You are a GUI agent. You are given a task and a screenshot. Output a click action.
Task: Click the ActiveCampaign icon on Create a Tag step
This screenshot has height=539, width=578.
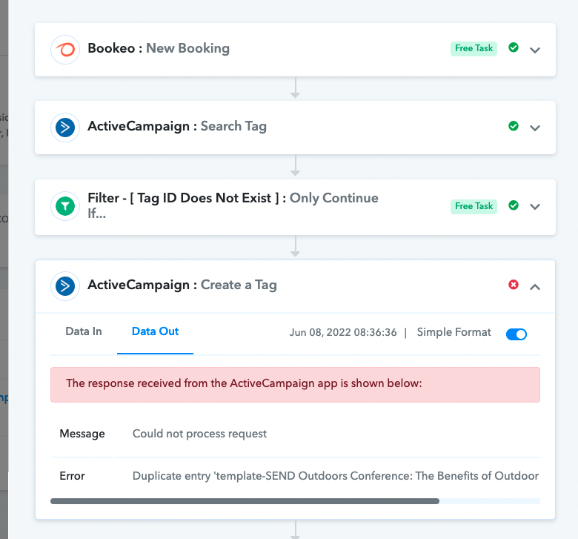(65, 286)
